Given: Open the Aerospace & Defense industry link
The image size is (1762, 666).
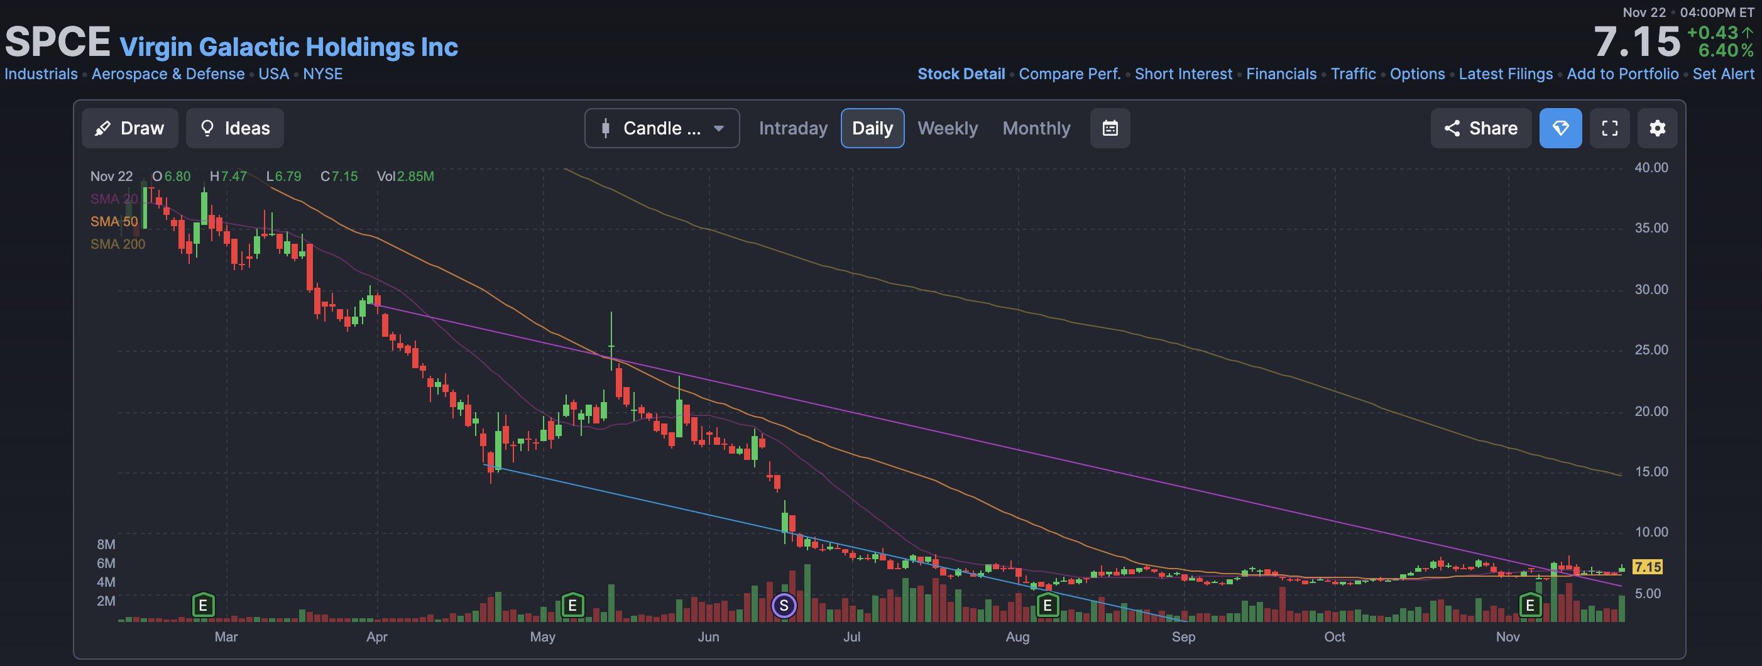Looking at the screenshot, I should [x=168, y=74].
